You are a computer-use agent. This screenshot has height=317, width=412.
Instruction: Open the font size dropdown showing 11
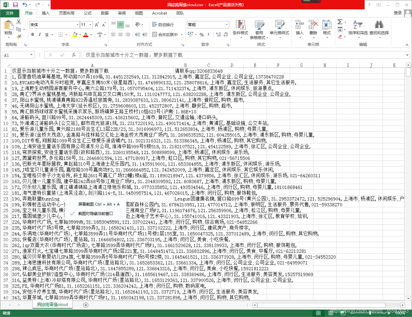click(91, 25)
